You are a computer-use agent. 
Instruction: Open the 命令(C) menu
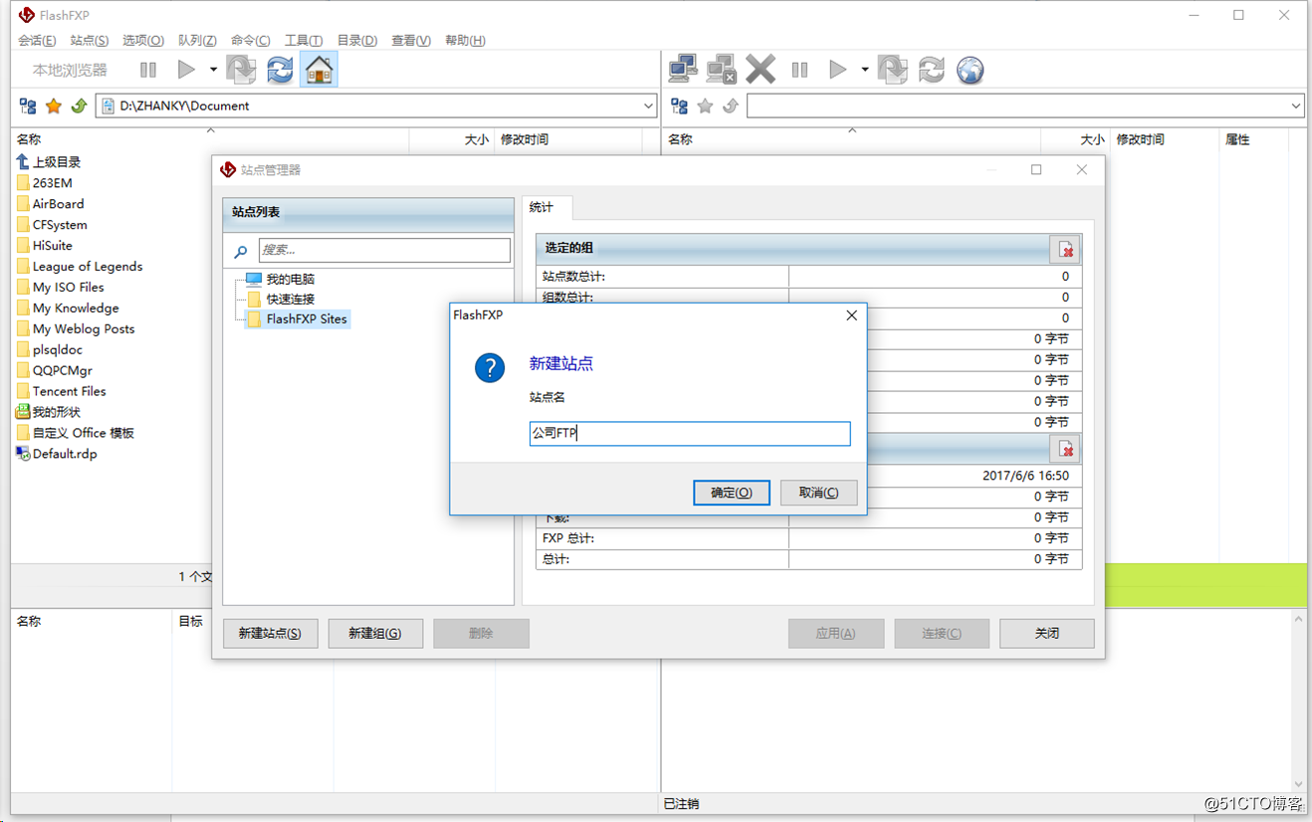[x=251, y=40]
